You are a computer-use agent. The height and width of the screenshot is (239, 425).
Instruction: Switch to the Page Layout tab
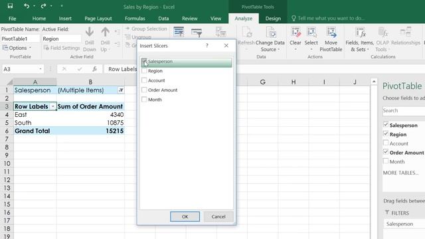98,19
